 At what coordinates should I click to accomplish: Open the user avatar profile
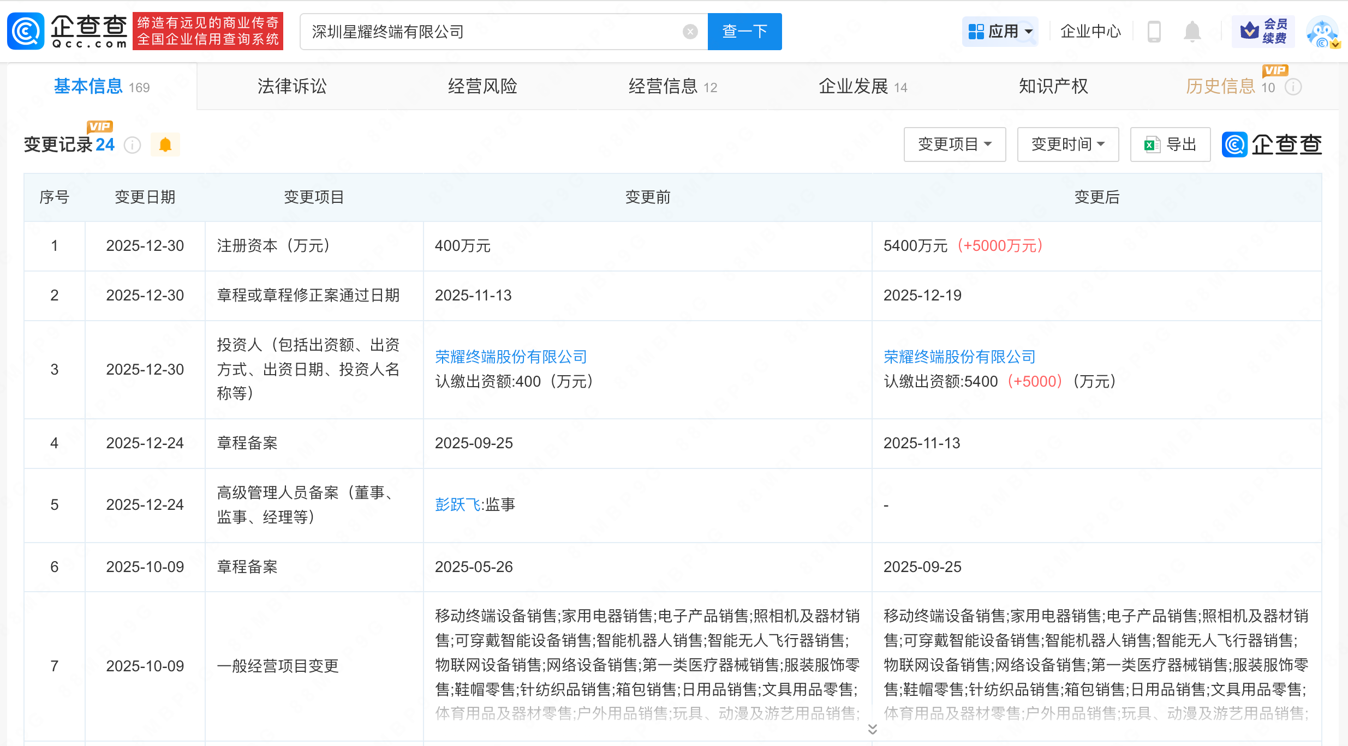click(x=1322, y=32)
